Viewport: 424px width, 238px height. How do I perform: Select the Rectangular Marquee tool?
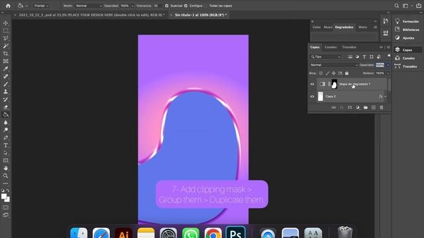(6, 31)
